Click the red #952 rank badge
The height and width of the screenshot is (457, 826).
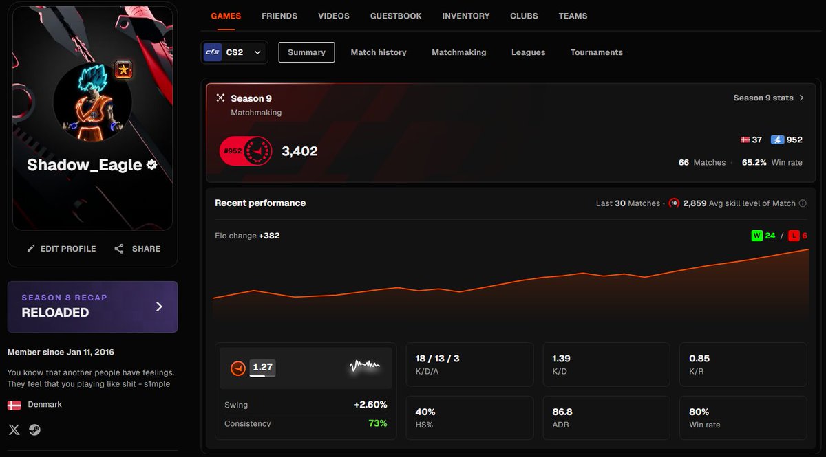[x=231, y=151]
